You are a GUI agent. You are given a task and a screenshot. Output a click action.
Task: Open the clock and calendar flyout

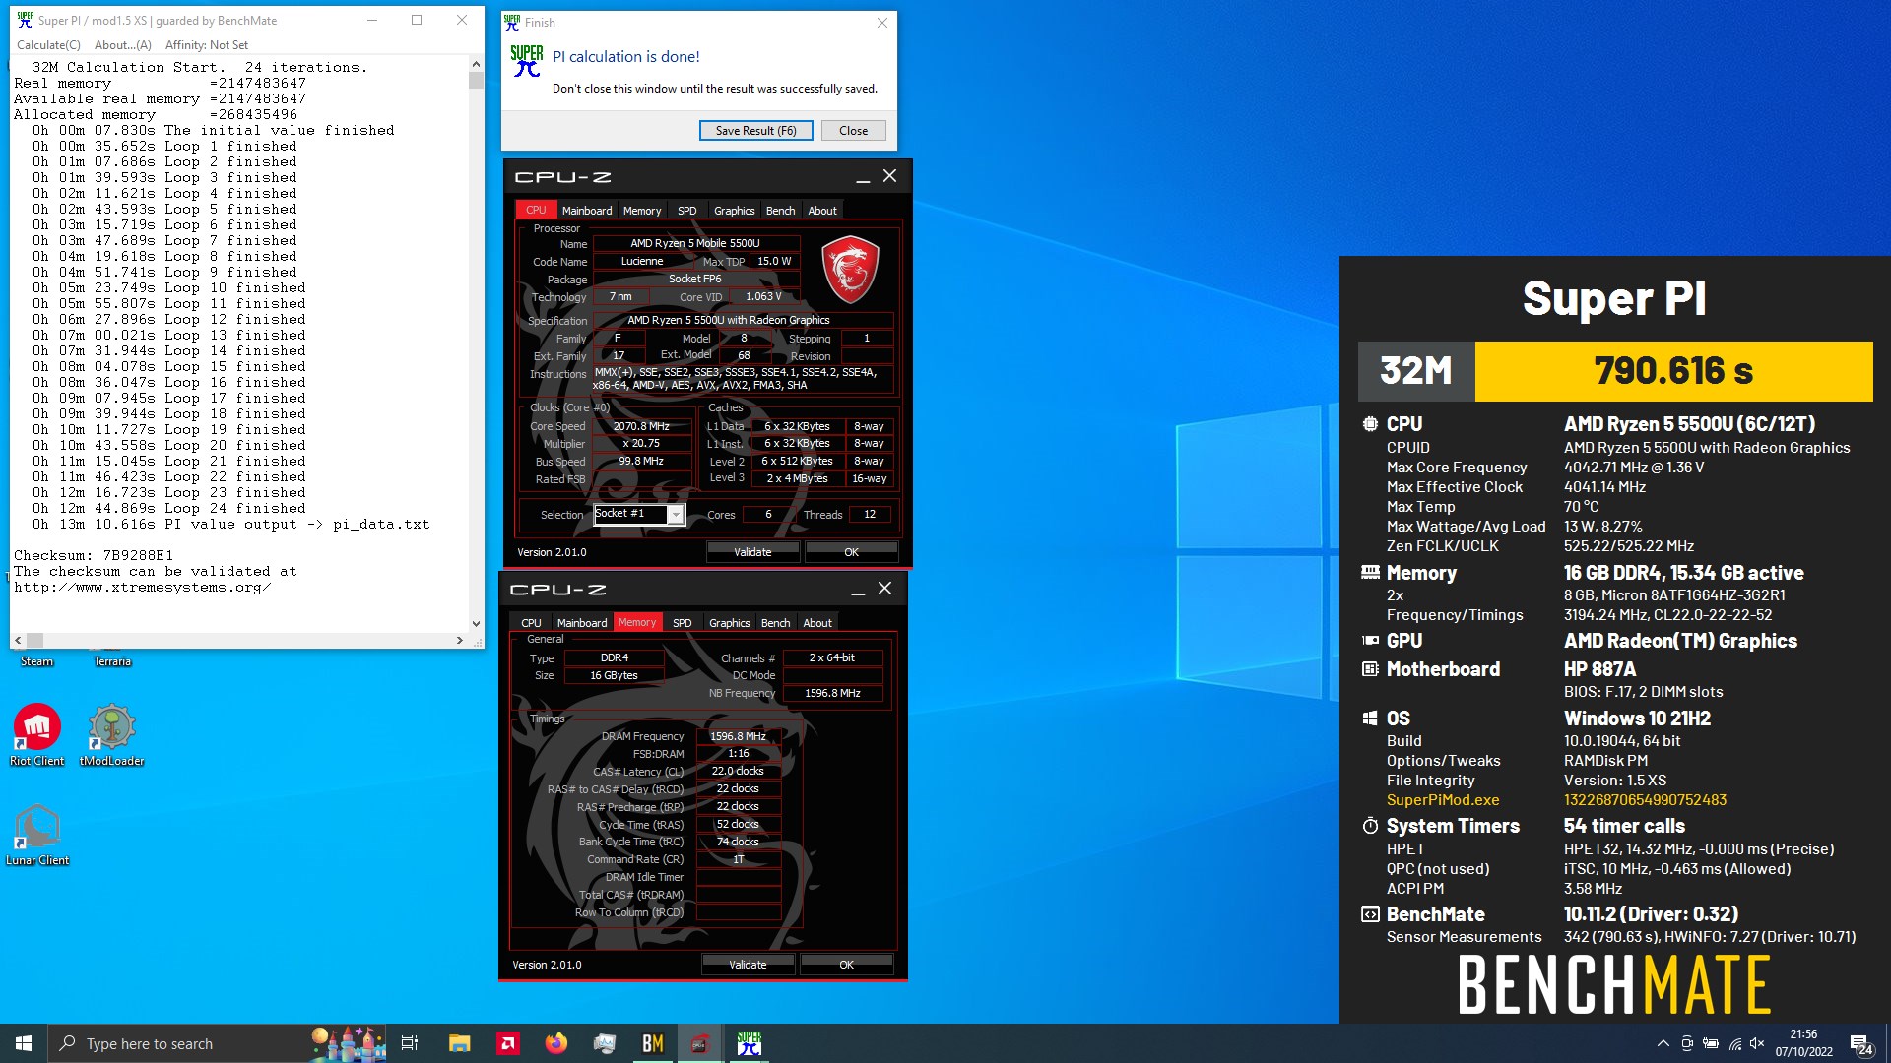click(x=1803, y=1043)
